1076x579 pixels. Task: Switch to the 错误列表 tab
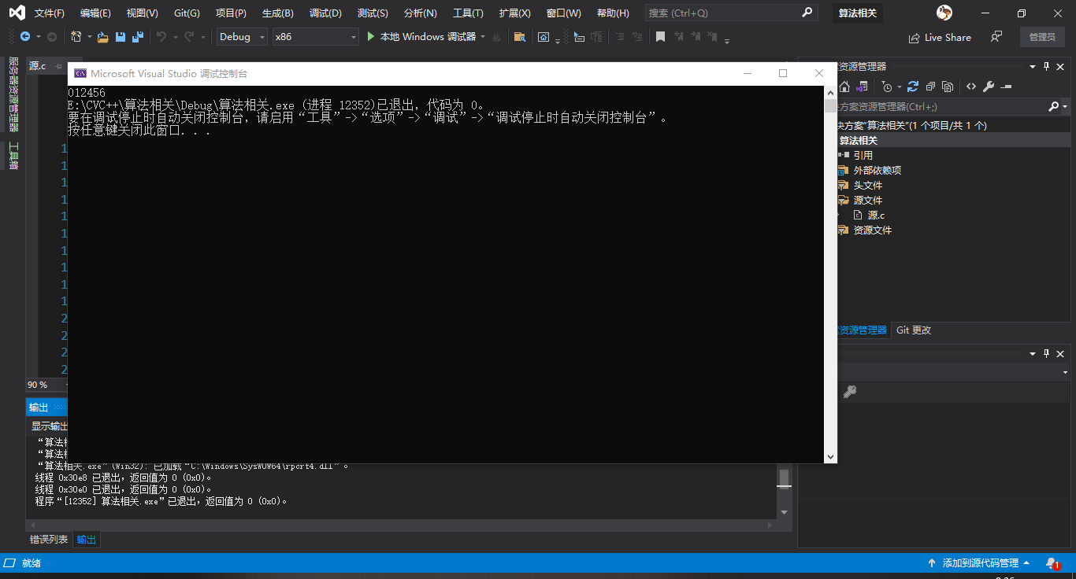[49, 540]
